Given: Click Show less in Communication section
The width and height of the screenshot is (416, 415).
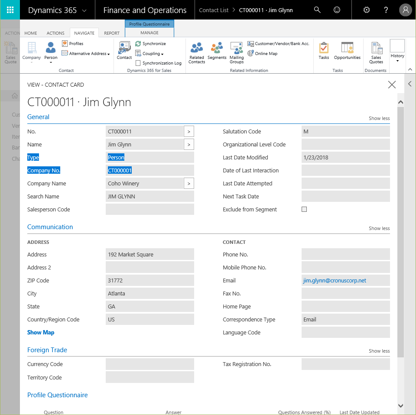Looking at the screenshot, I should (x=379, y=228).
